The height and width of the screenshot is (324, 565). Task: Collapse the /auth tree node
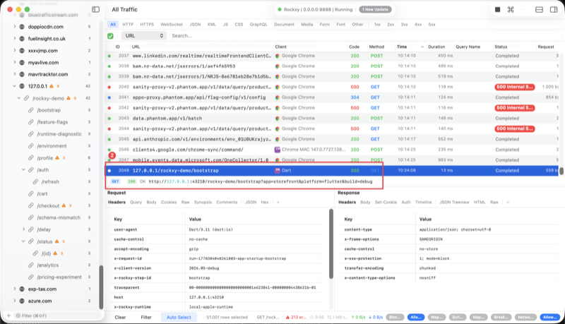pos(23,169)
